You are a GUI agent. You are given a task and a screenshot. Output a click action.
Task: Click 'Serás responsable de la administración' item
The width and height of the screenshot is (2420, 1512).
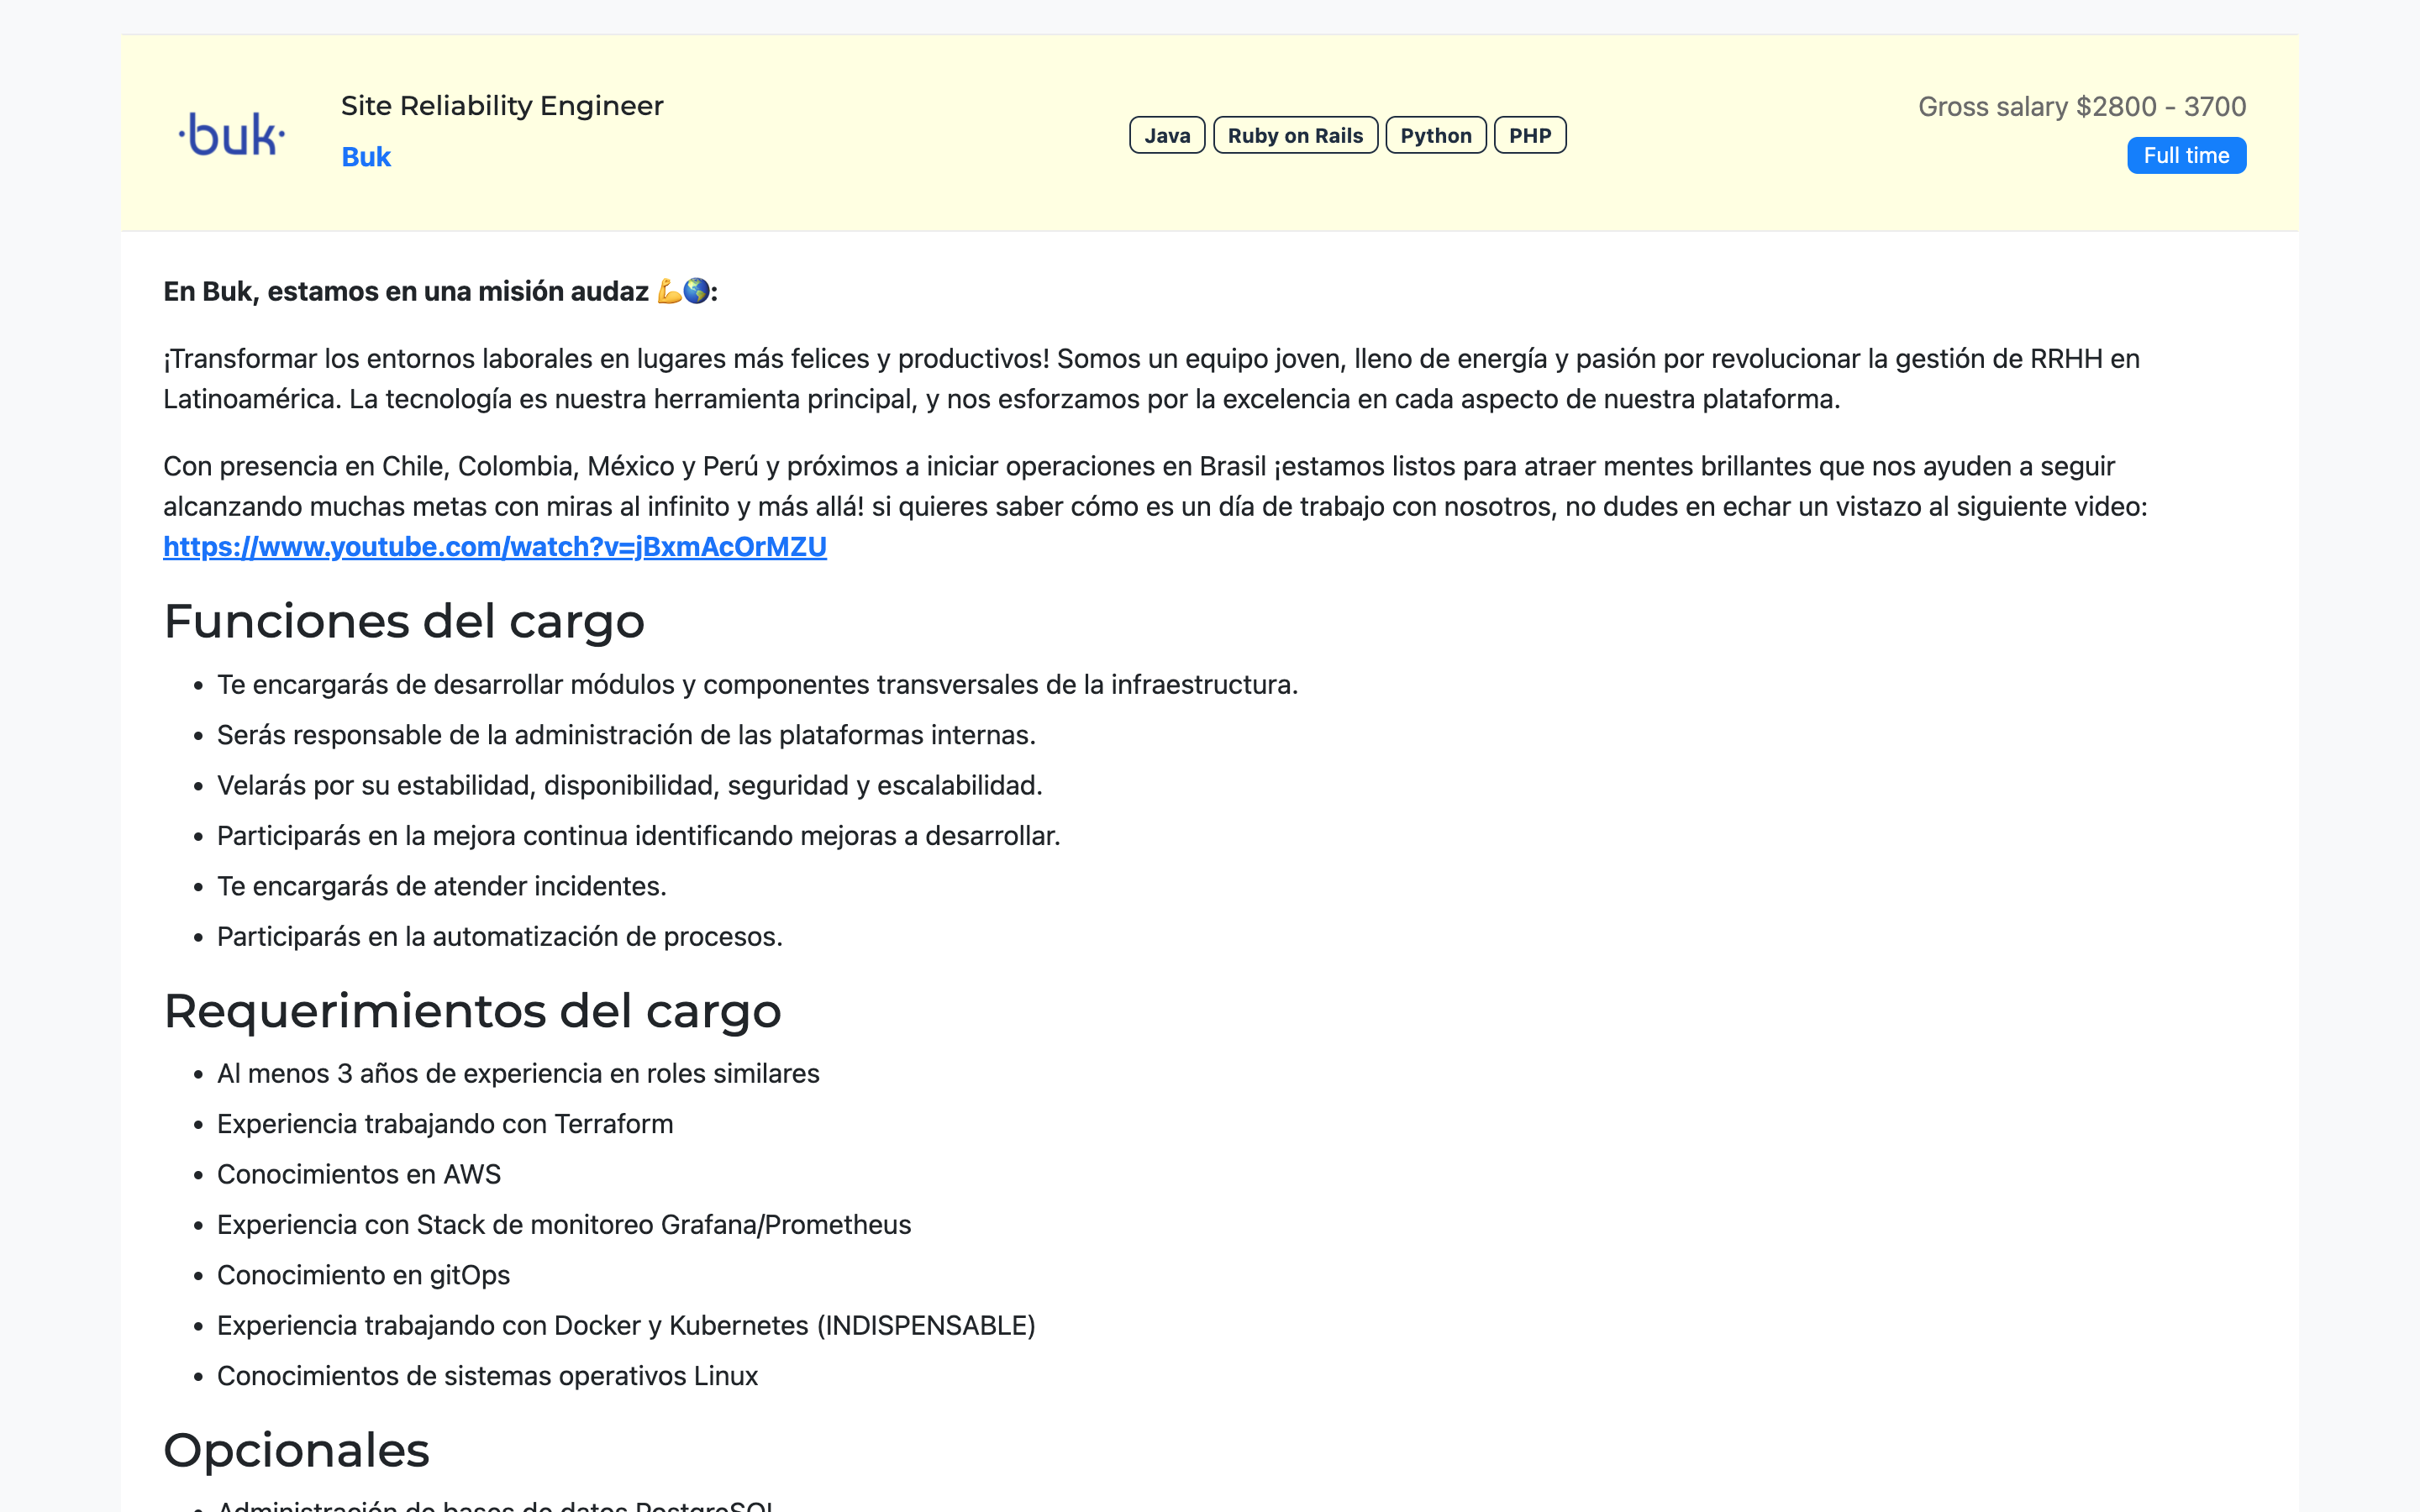[x=626, y=735]
